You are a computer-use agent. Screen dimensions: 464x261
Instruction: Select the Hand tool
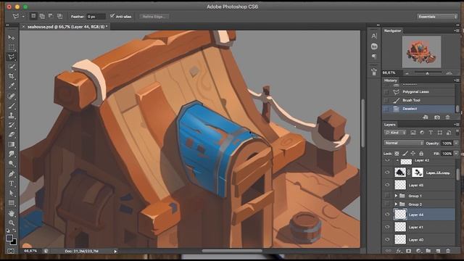coord(12,213)
